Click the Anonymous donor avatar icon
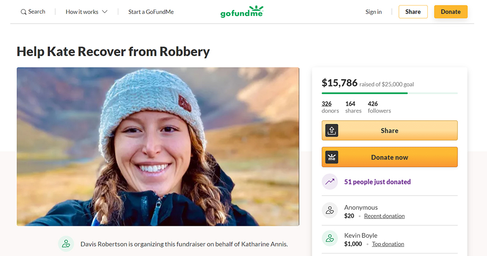This screenshot has height=256, width=487. pyautogui.click(x=330, y=211)
